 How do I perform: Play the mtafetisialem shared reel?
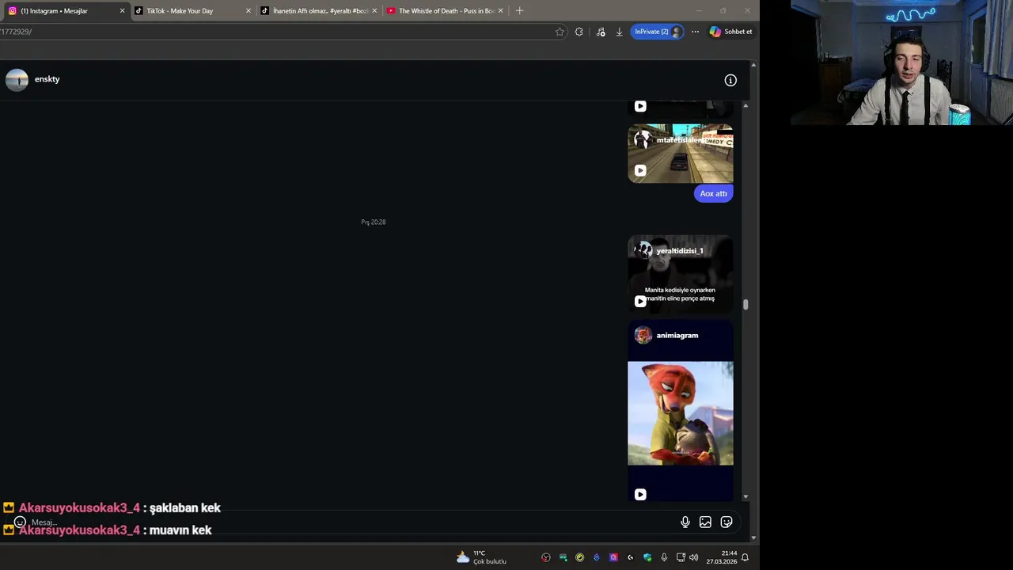click(x=640, y=170)
